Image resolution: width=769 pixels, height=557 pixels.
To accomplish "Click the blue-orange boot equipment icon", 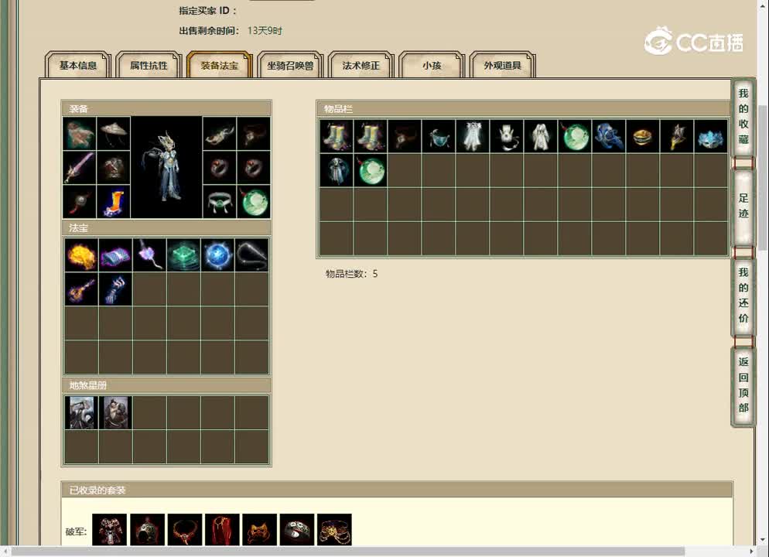I will [x=114, y=201].
